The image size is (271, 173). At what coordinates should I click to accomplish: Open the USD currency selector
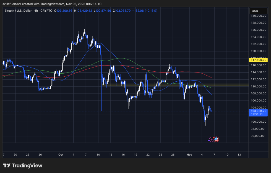tap(258, 11)
